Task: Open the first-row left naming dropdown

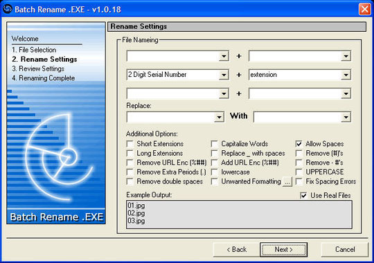Action: tap(224, 56)
